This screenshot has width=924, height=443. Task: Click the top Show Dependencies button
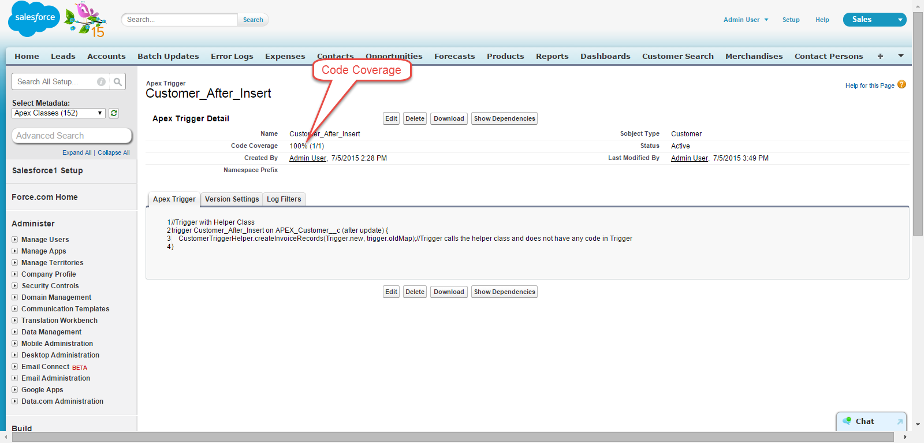point(504,118)
